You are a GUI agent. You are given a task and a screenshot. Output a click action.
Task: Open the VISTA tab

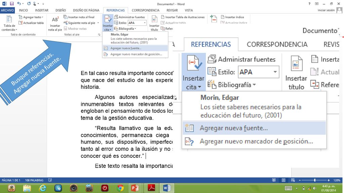[189, 10]
